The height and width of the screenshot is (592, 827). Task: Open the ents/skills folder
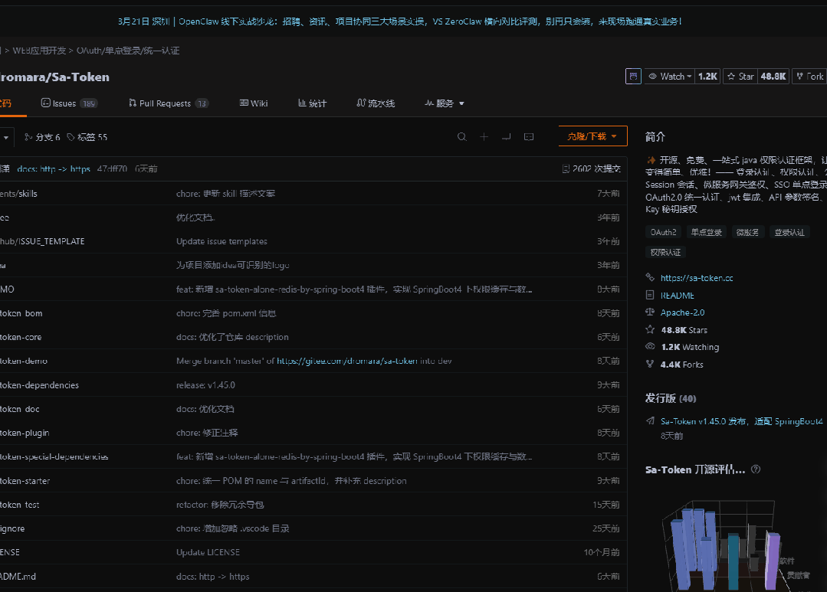18,194
